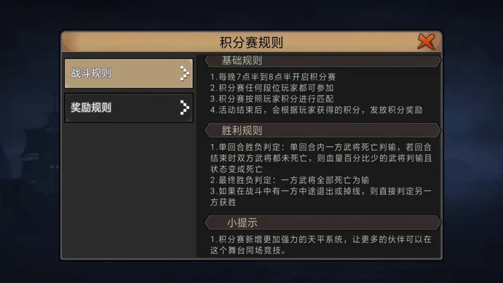
Task: Click the line 积分赛按照玩家积分进行匹配
Action: 272,99
